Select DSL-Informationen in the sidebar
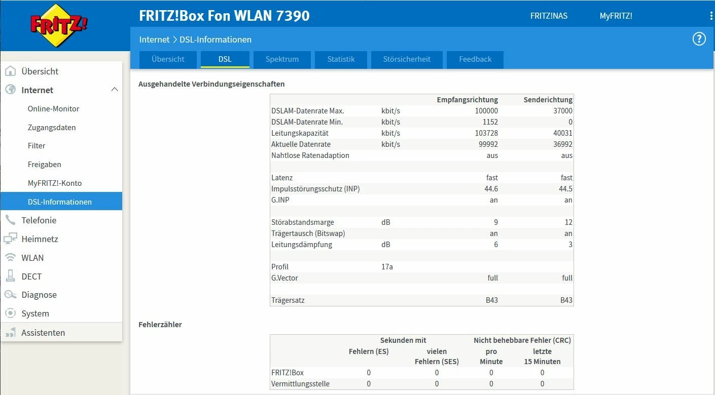This screenshot has width=715, height=395. click(x=61, y=201)
